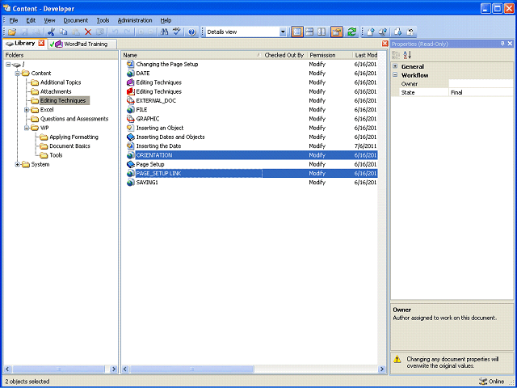Click the red X Delete toolbar icon

[x=88, y=32]
